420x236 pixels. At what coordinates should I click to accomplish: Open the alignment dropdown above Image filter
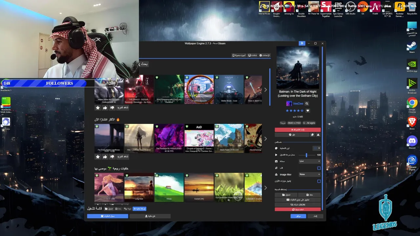[x=309, y=161]
